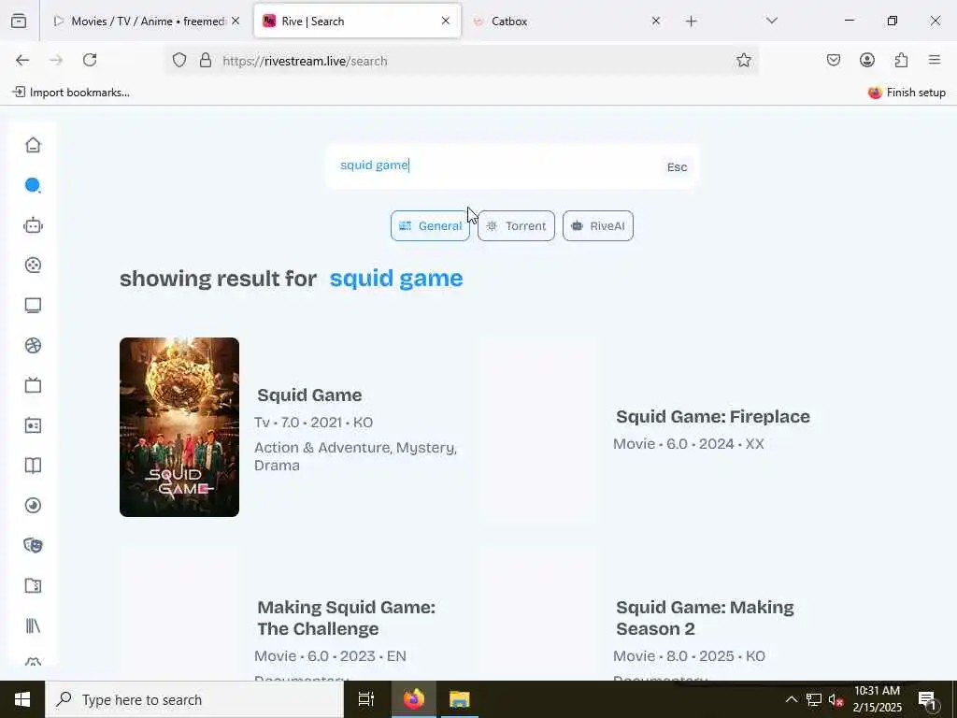
Task: Expand the list all tabs dropdown
Action: click(772, 21)
